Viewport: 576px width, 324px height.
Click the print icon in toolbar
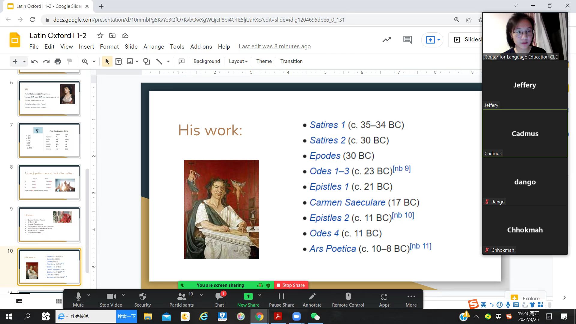(x=58, y=61)
